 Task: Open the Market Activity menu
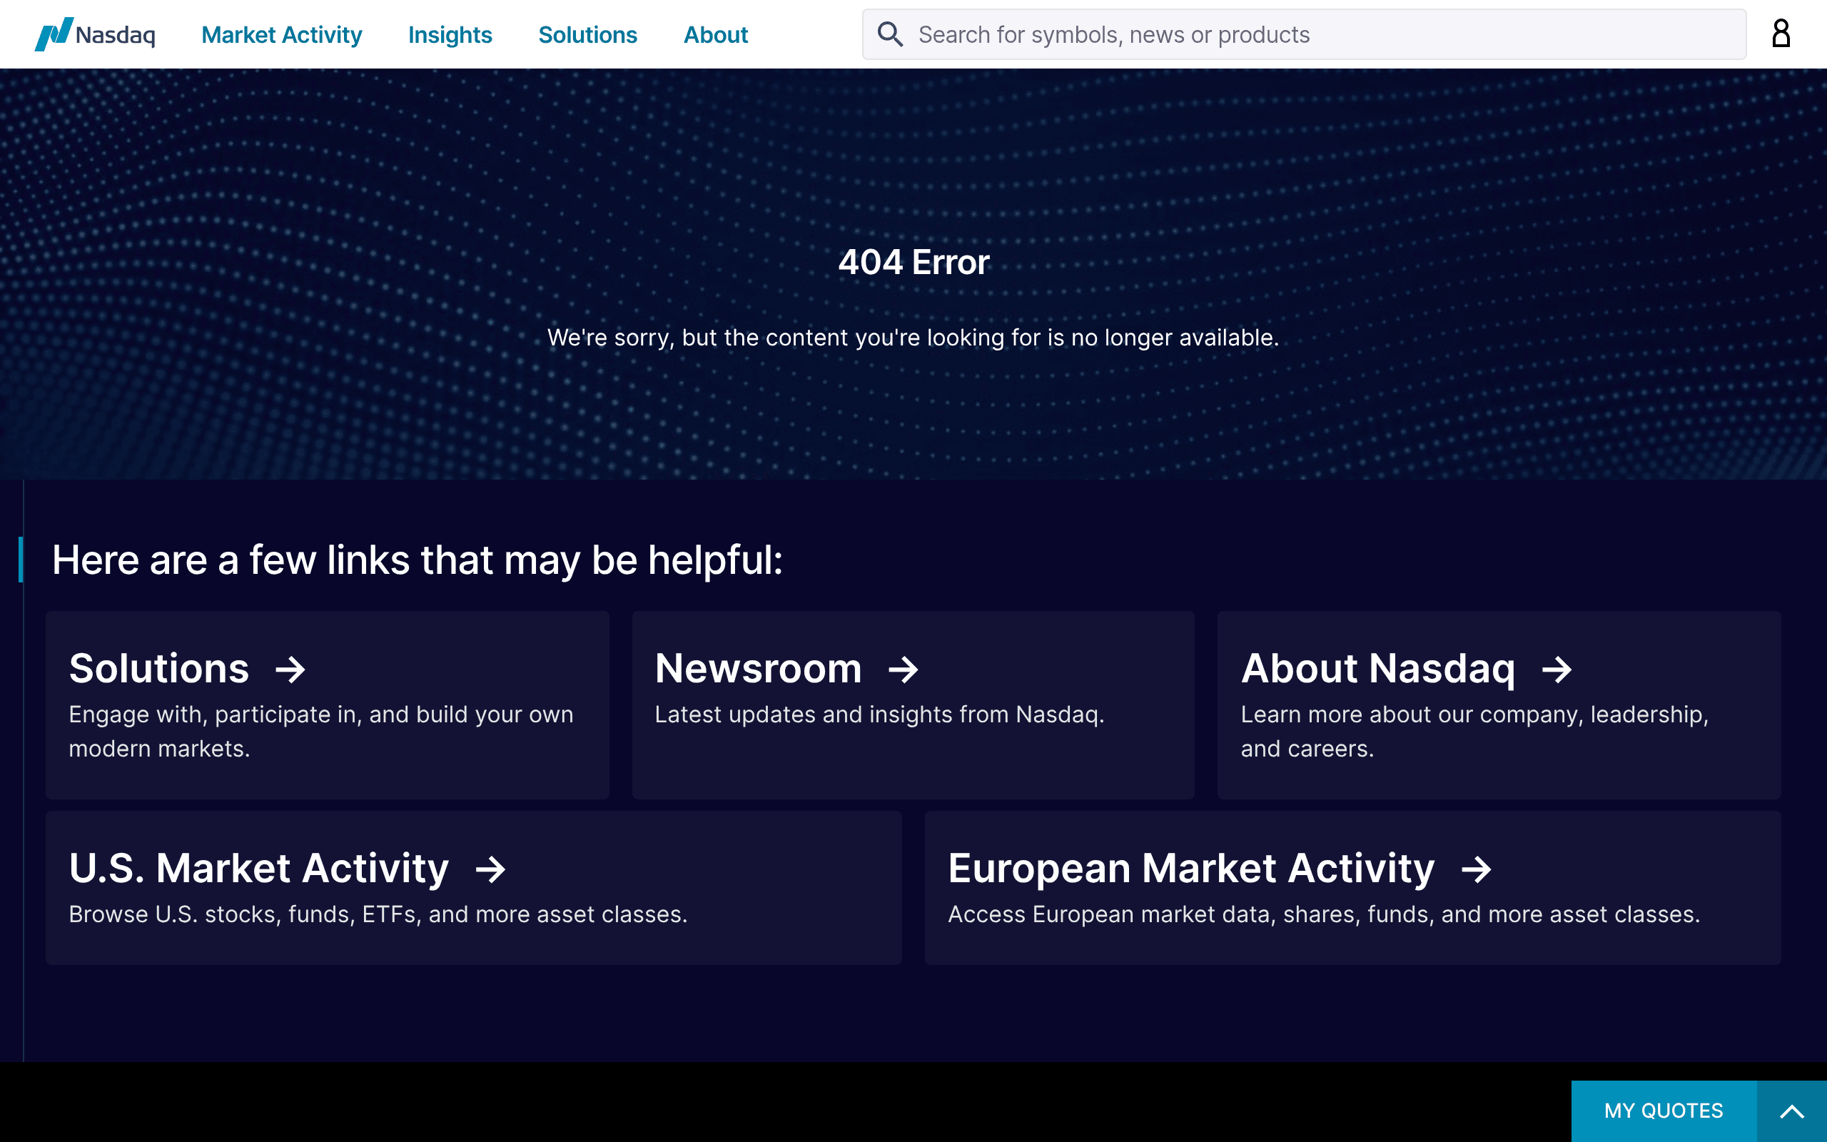tap(282, 35)
